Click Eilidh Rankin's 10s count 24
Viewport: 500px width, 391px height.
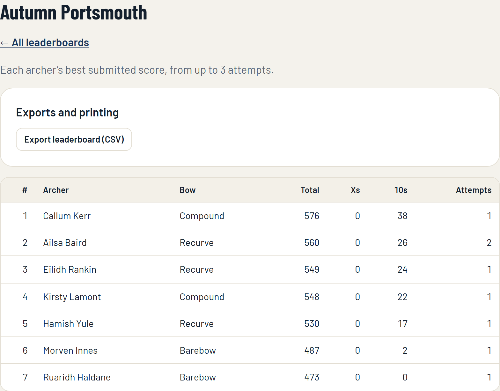(x=402, y=269)
